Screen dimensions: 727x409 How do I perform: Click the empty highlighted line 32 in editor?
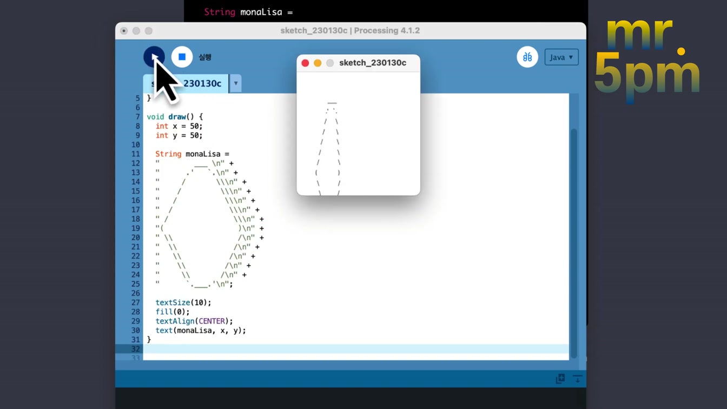coord(356,349)
